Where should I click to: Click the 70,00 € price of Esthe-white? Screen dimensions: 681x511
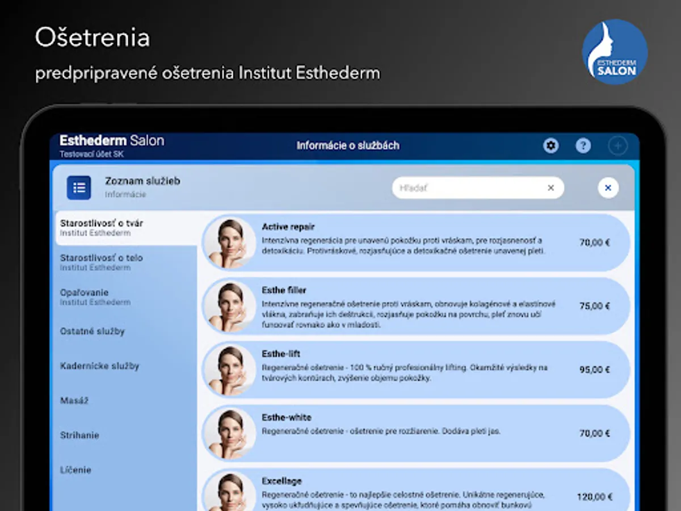click(x=595, y=433)
